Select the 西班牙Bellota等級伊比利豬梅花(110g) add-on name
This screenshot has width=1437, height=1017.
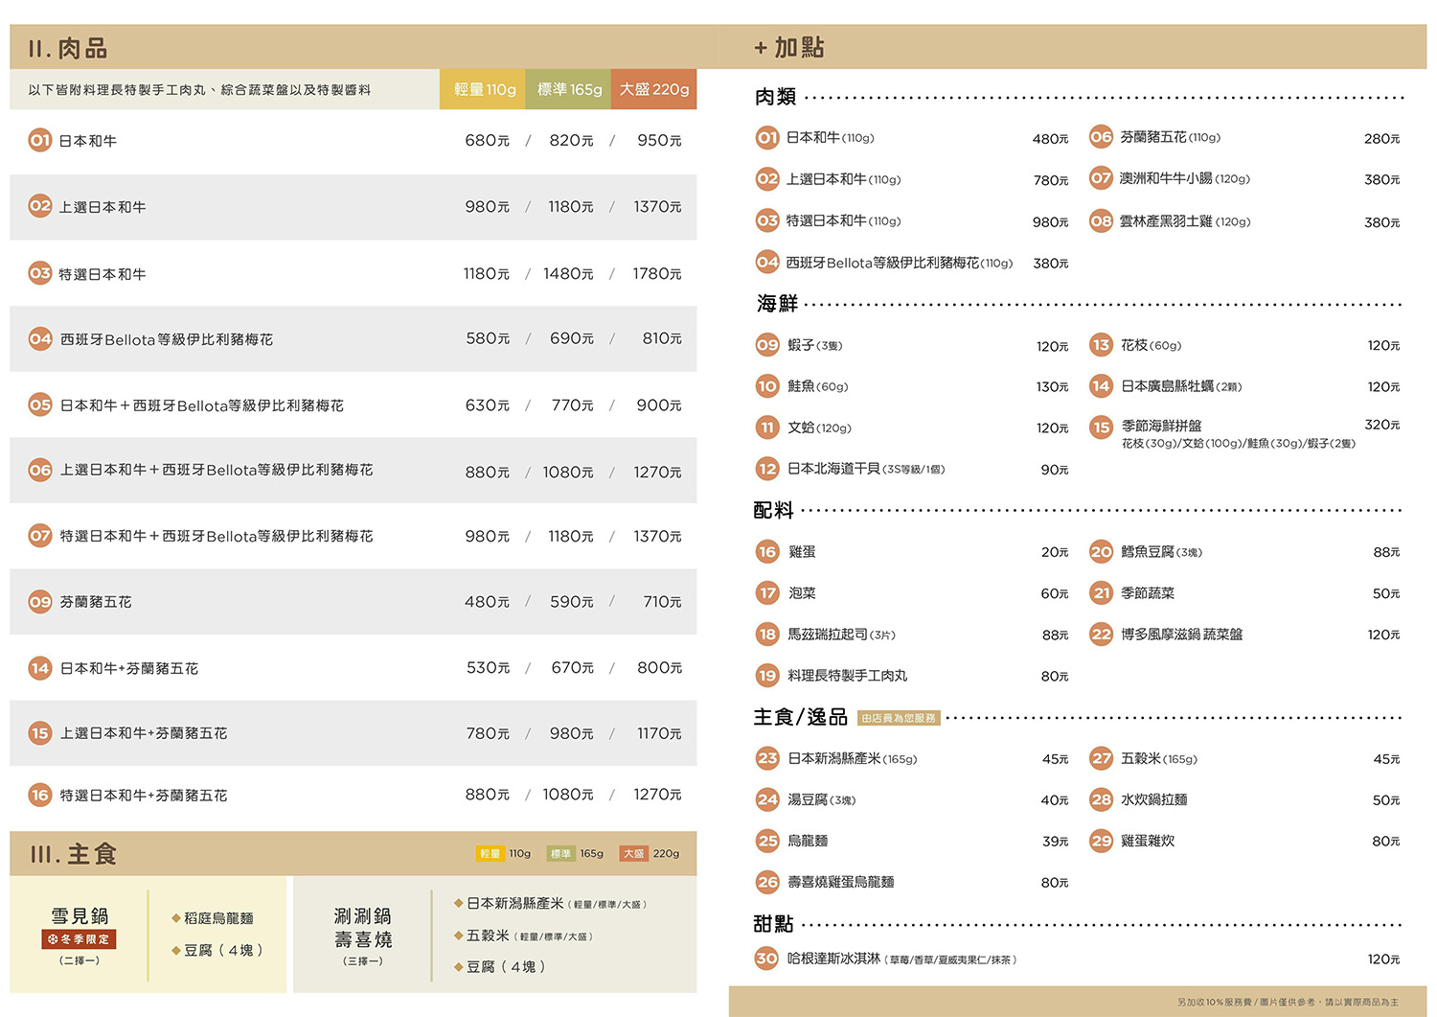pos(900,263)
